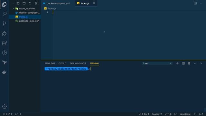206x116 pixels.
Task: Kill the terminal with trash icon
Action: tap(189, 63)
